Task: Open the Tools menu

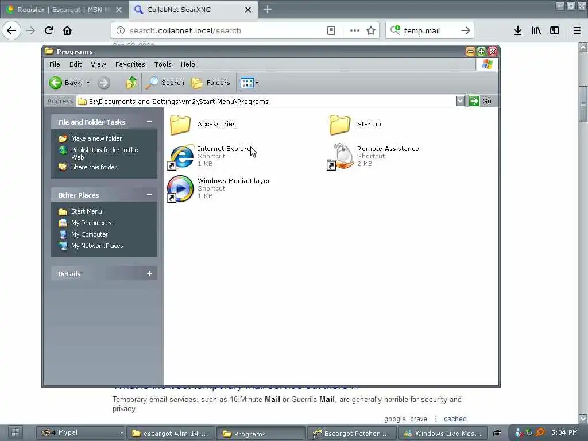Action: (x=163, y=64)
